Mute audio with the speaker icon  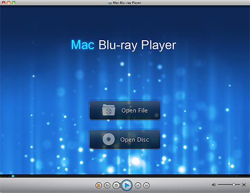point(214,185)
